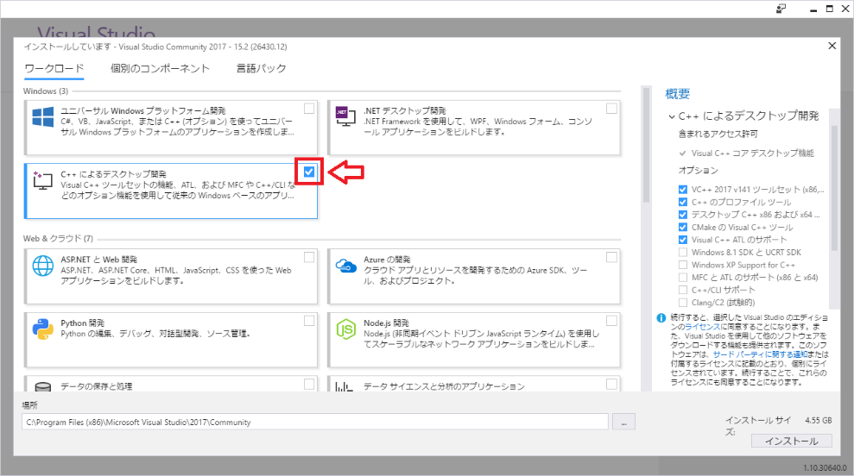Select the Python 開発 workload card
Image resolution: width=854 pixels, height=476 pixels.
[171, 340]
